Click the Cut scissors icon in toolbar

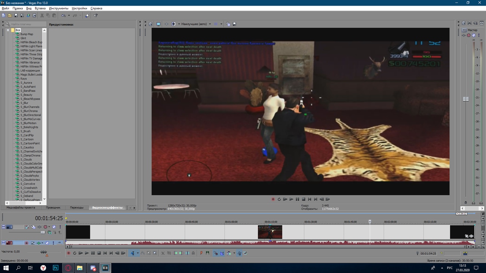click(42, 16)
